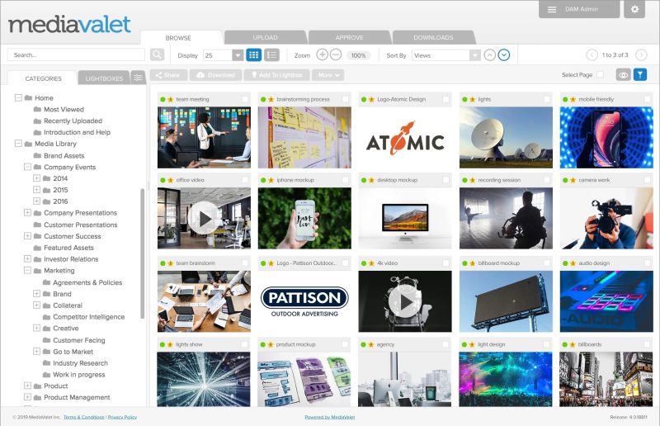Expand the Investor Relations folder
Viewport: 660px width, 426px height.
coord(27,258)
